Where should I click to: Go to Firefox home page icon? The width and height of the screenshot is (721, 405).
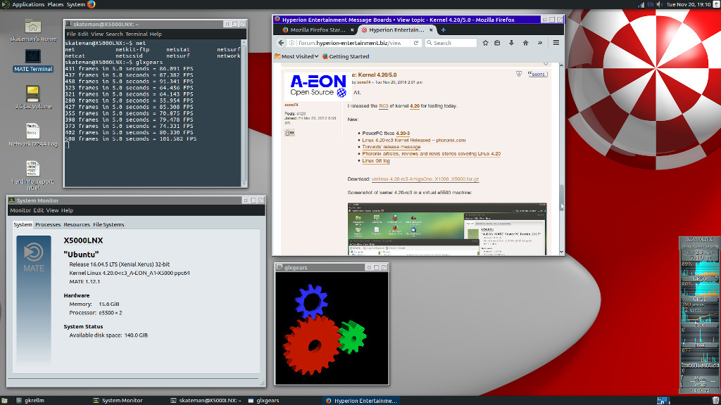(x=525, y=43)
